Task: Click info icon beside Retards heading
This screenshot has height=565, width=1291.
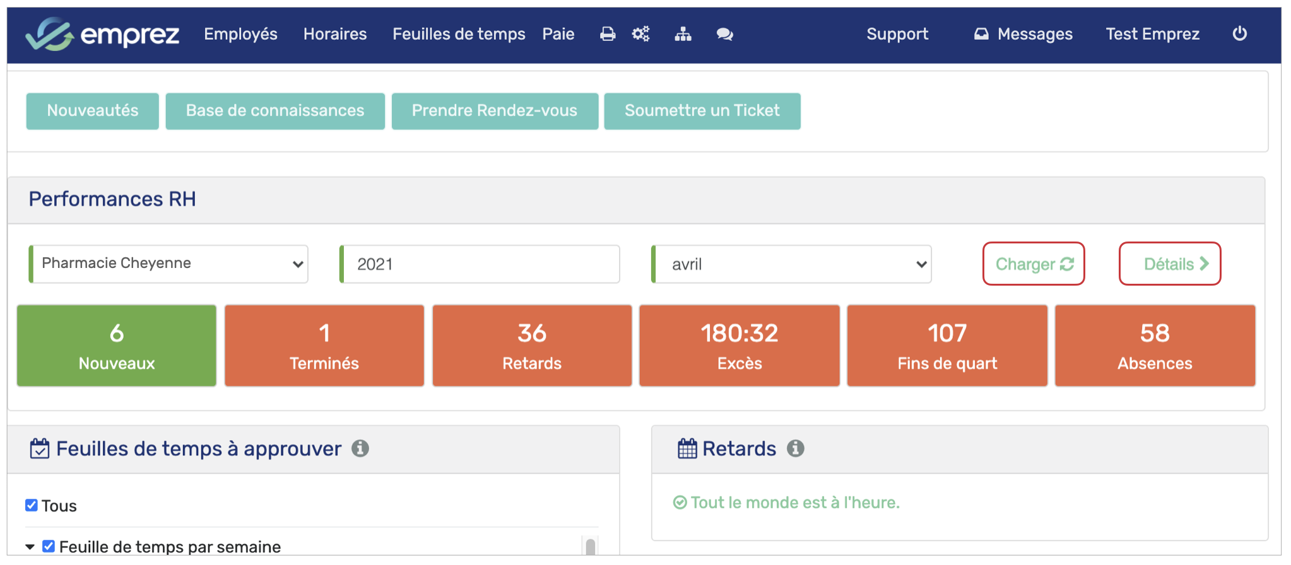Action: (796, 448)
